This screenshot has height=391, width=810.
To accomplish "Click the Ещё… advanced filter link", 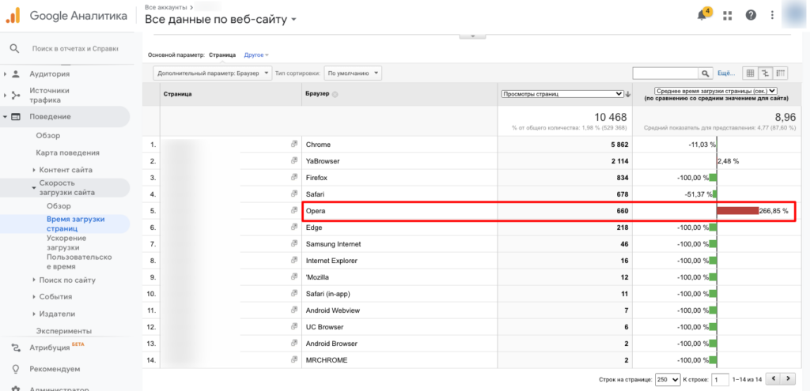I will [x=725, y=73].
